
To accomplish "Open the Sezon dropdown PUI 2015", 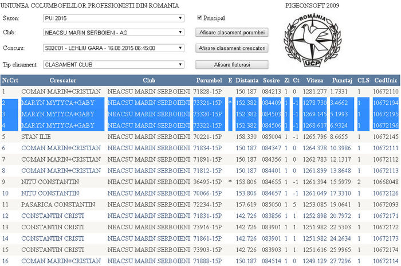I will pyautogui.click(x=113, y=18).
